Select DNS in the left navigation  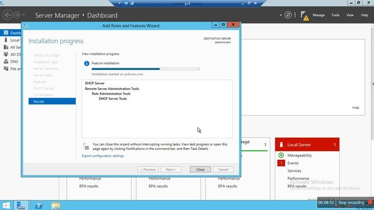(11, 61)
